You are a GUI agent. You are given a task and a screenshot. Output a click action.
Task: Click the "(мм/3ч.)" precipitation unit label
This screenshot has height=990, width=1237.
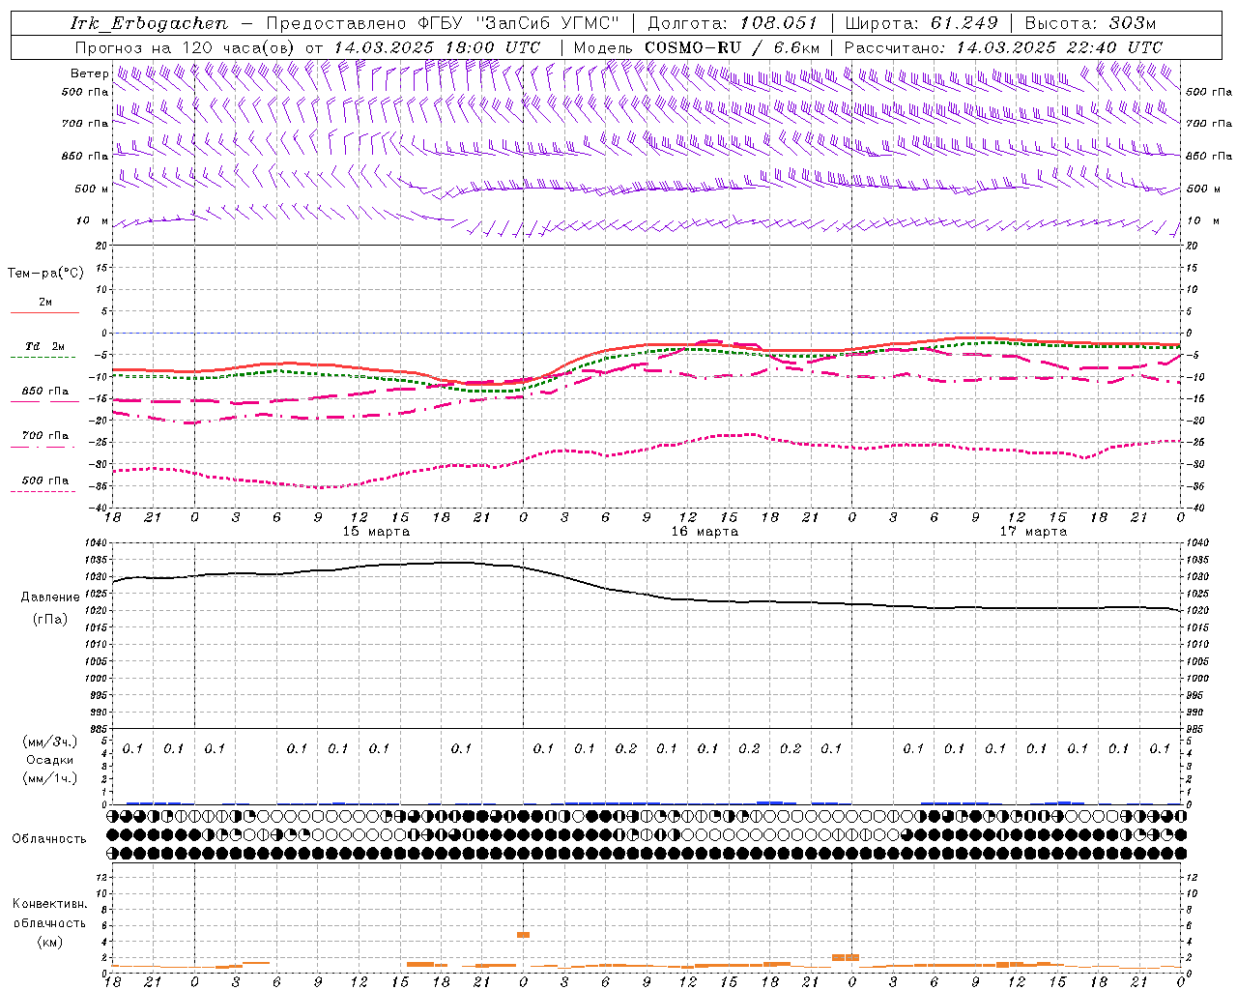pyautogui.click(x=50, y=742)
